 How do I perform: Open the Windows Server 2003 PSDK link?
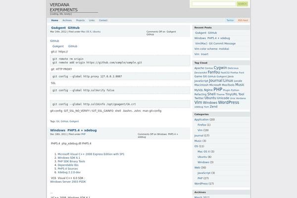click(68, 182)
